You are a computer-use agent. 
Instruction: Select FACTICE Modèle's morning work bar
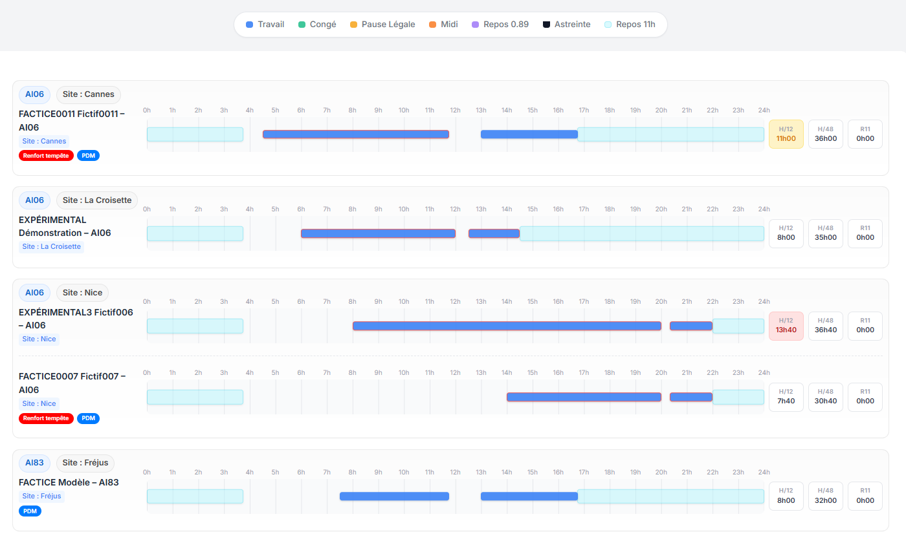(x=394, y=496)
